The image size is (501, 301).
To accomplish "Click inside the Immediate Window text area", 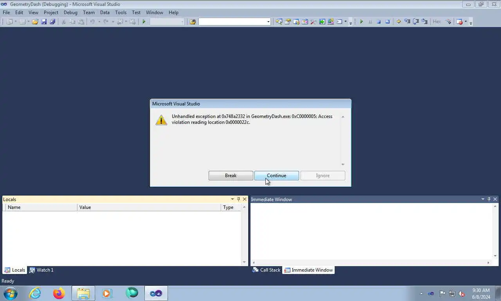I will click(x=371, y=231).
